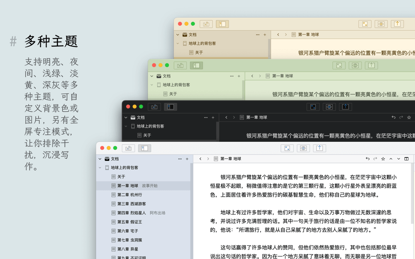Click preview eye icon in dark window
The image size is (415, 259).
(329, 107)
